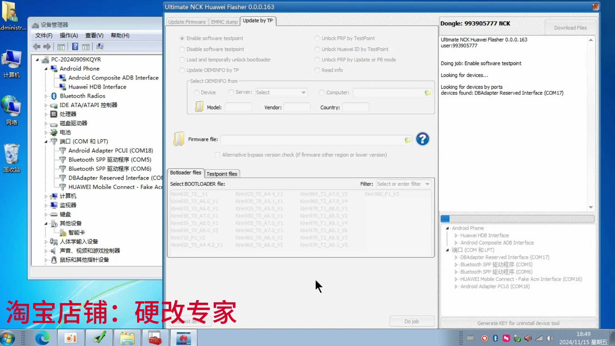This screenshot has height=346, width=615.
Task: Click the properties toolbar icon in Device Manager
Action: (x=86, y=47)
